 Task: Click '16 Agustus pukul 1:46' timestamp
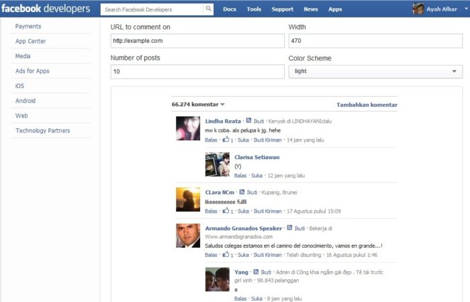pyautogui.click(x=352, y=255)
